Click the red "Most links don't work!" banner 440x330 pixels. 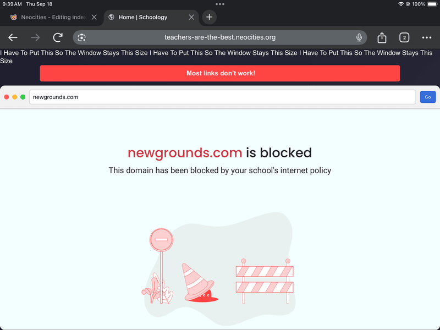pos(220,73)
